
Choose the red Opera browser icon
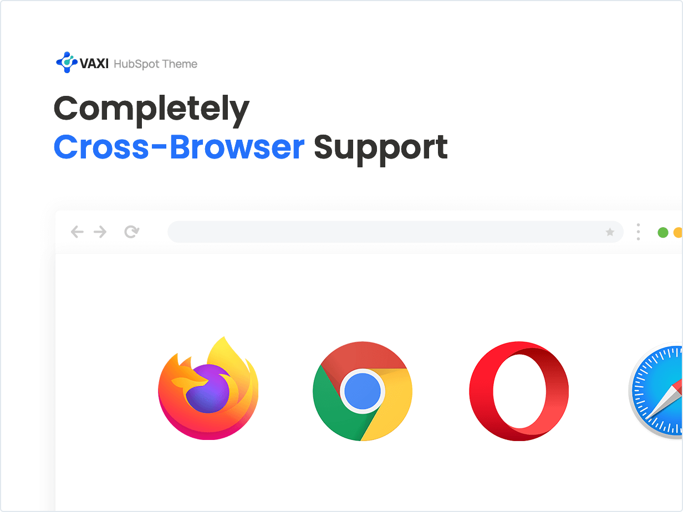[519, 391]
